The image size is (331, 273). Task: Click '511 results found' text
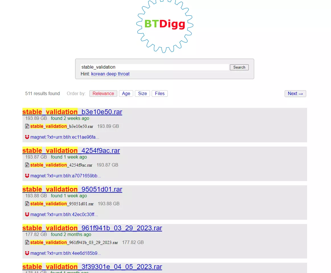pyautogui.click(x=42, y=94)
